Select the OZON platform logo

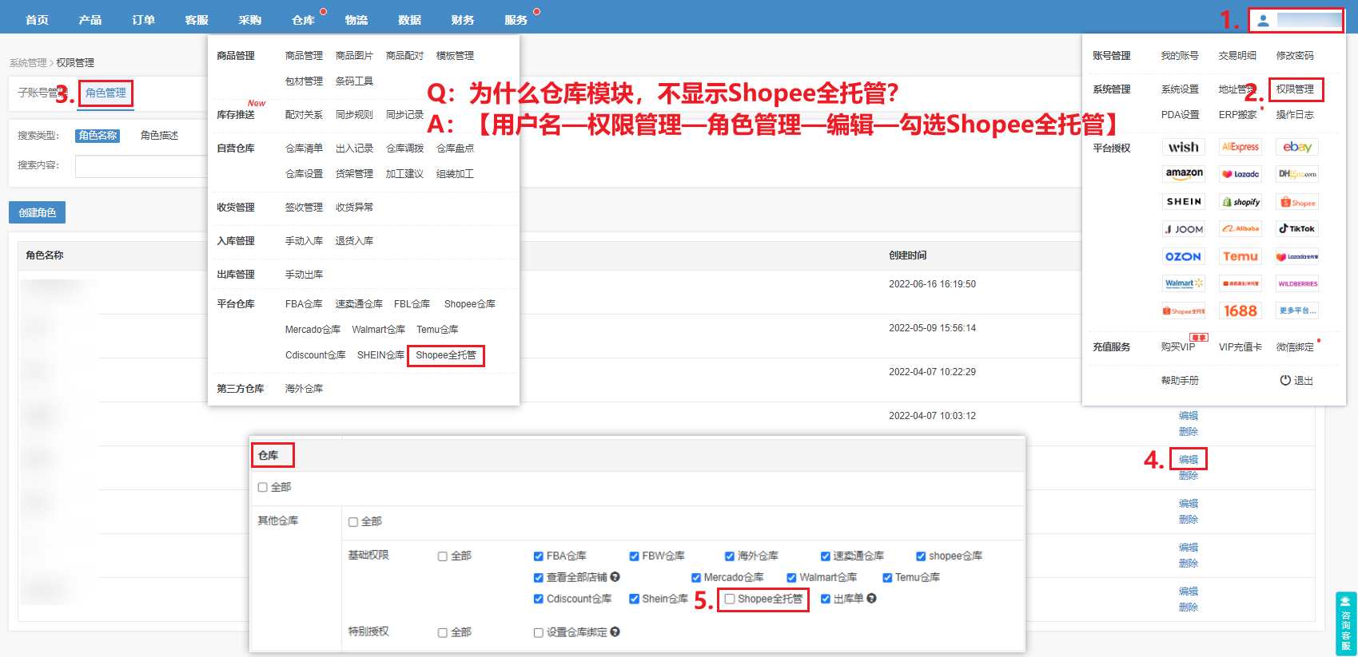pyautogui.click(x=1184, y=256)
